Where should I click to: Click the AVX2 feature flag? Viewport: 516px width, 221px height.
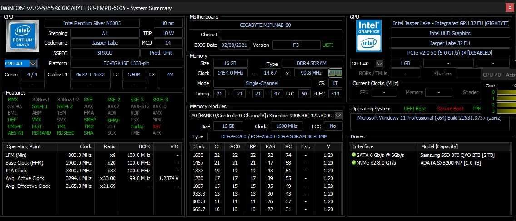[113, 106]
